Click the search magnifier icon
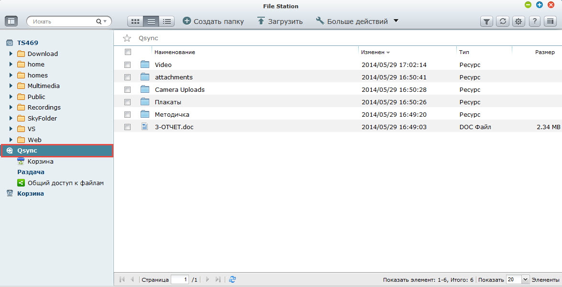The image size is (562, 287). click(99, 22)
